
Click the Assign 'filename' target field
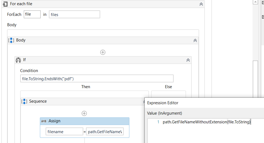coord(64,132)
